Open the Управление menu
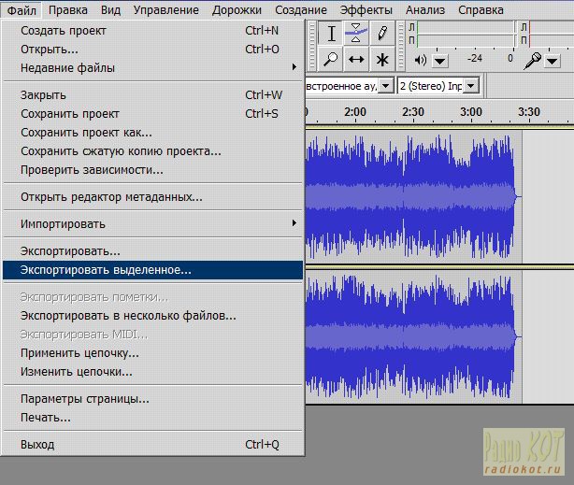This screenshot has height=485, width=574. (165, 10)
